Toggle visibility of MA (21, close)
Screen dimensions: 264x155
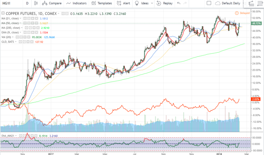(25, 18)
